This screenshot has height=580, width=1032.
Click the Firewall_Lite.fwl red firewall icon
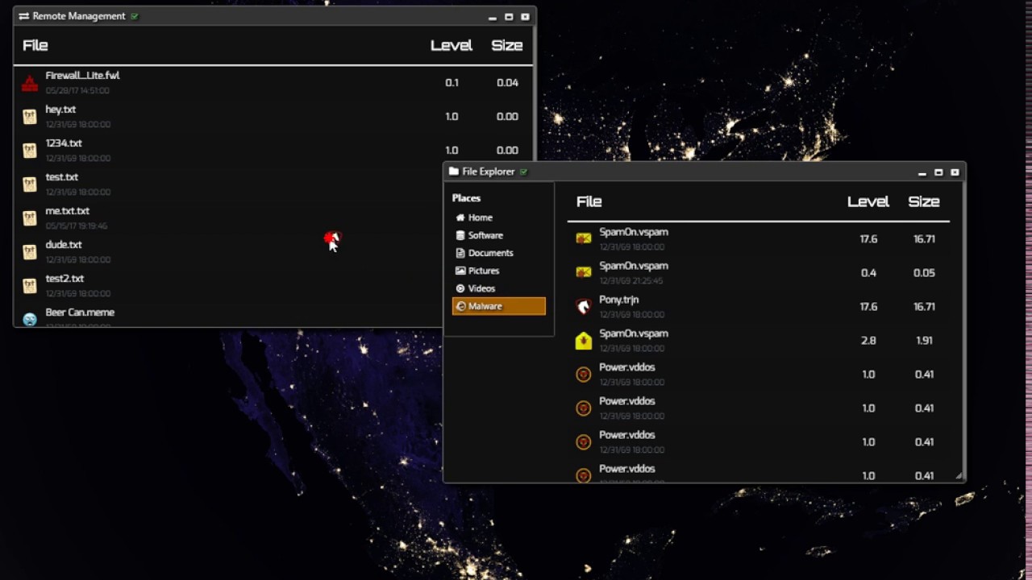pos(30,83)
